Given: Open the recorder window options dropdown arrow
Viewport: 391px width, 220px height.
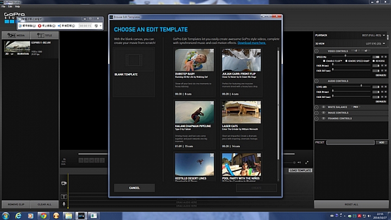Looking at the screenshot, I should point(100,26).
